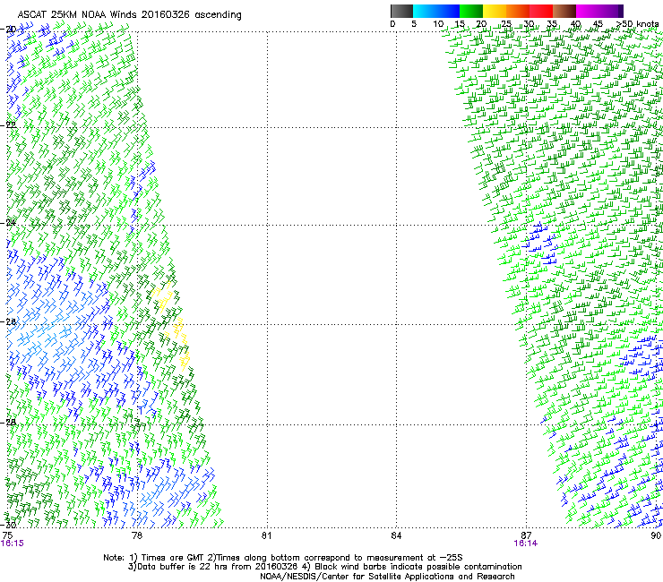Click the note line about GMT times
663x582 pixels.
coord(283,558)
